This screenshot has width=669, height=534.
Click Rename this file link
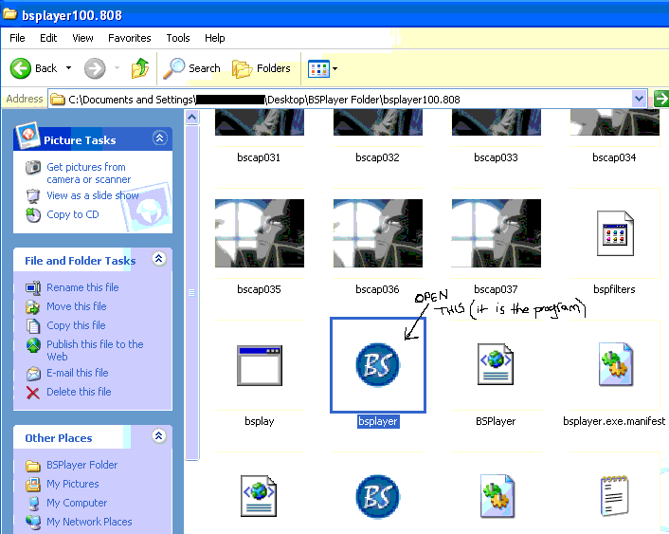[x=82, y=287]
